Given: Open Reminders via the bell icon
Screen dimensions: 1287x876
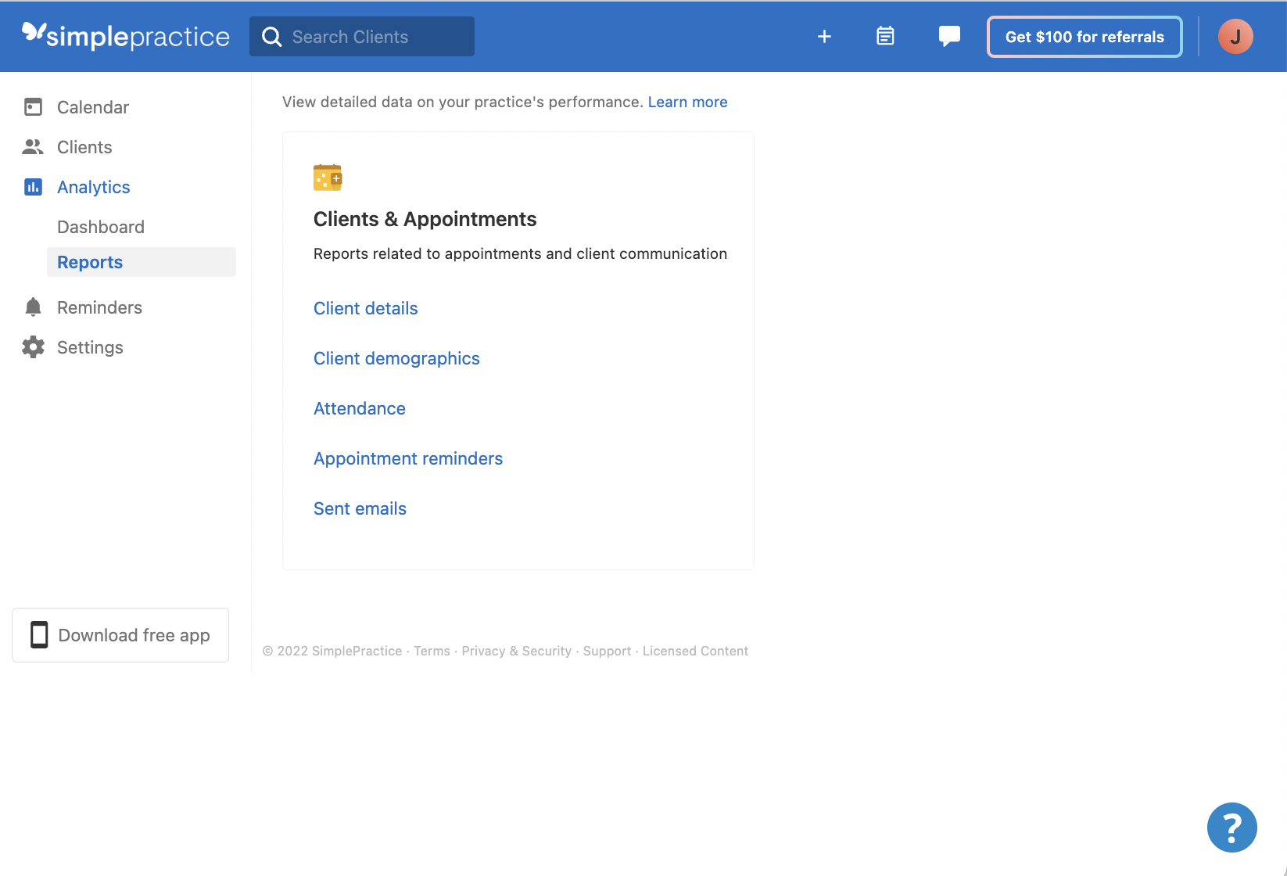Looking at the screenshot, I should point(34,307).
